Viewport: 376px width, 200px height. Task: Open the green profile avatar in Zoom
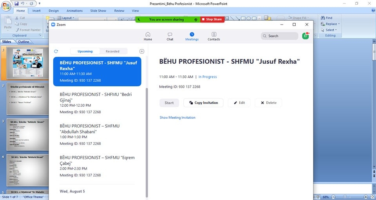tap(305, 36)
